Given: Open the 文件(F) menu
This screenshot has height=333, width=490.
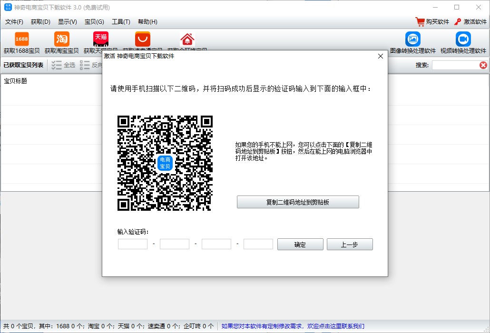Looking at the screenshot, I should pos(14,22).
